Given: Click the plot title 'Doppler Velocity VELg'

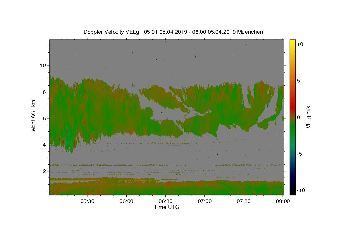Looking at the screenshot, I should pos(111,32).
